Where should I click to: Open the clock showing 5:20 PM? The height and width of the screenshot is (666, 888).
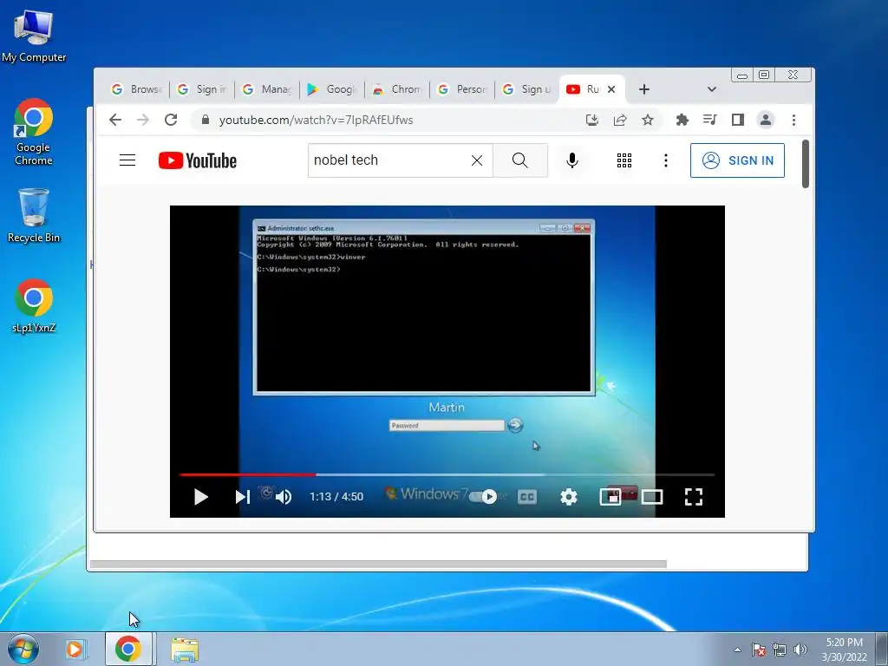coord(844,650)
